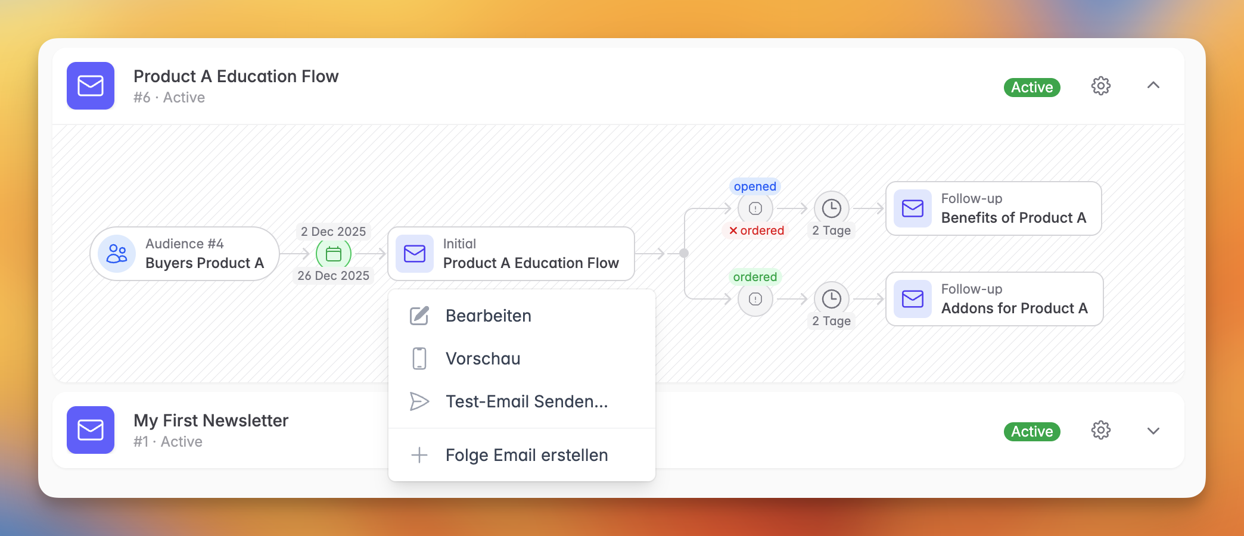Choose Test-Email Senden from the menu
The image size is (1244, 536).
(526, 401)
